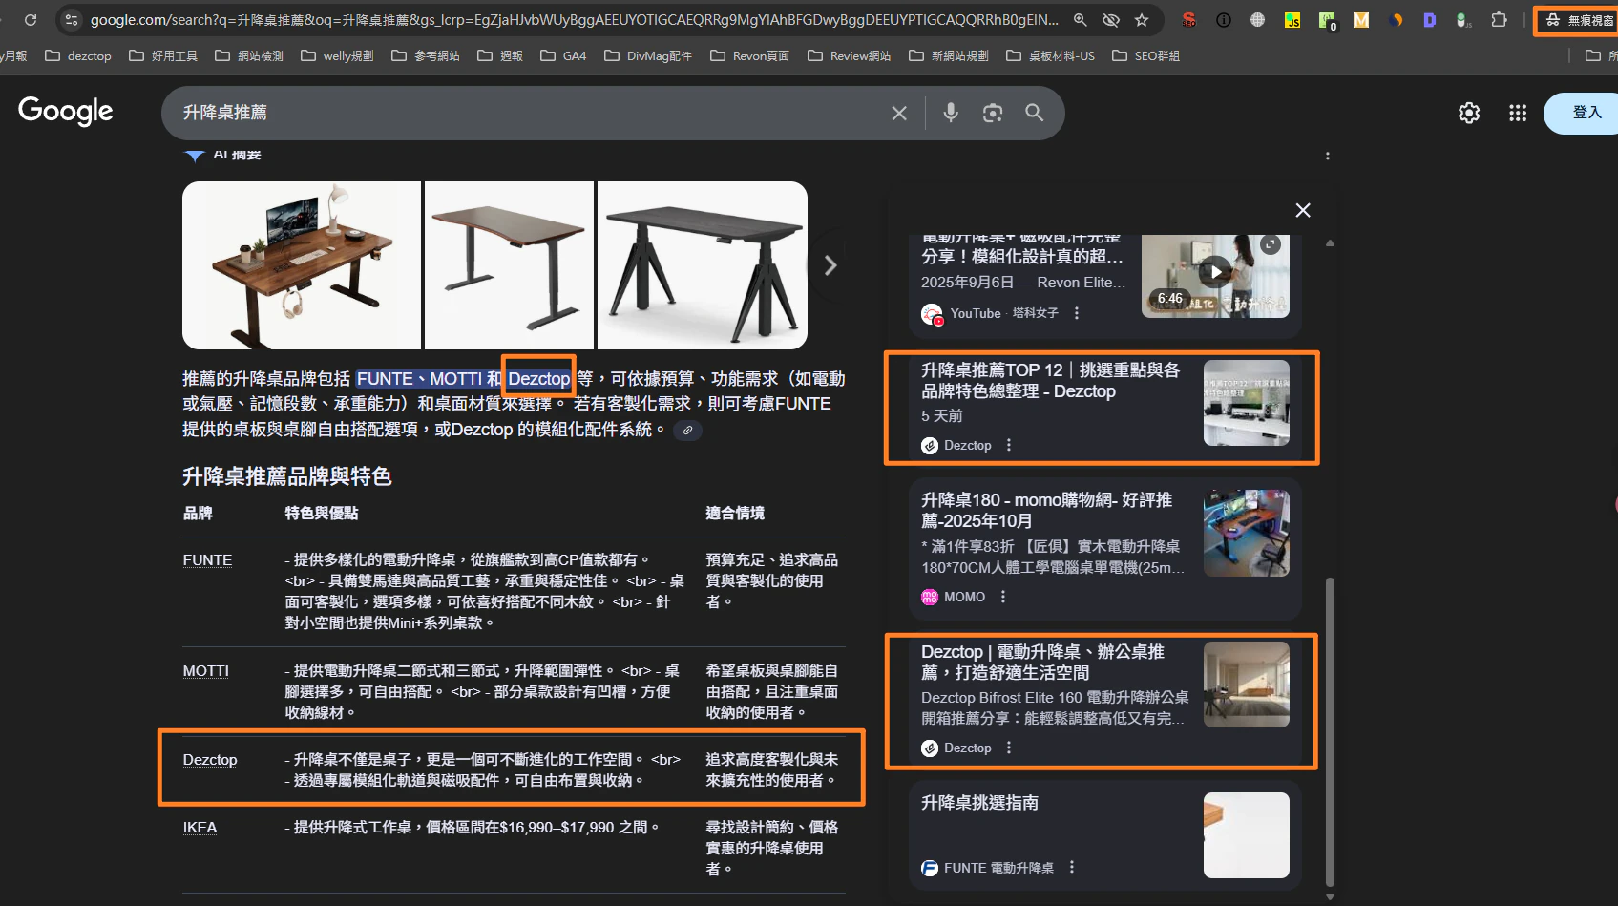
Task: Open the FUNTE brand link in table
Action: [207, 560]
